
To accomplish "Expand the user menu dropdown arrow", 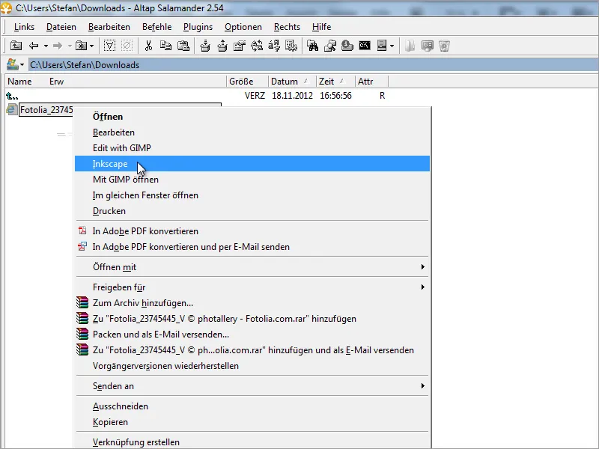I will click(x=392, y=46).
